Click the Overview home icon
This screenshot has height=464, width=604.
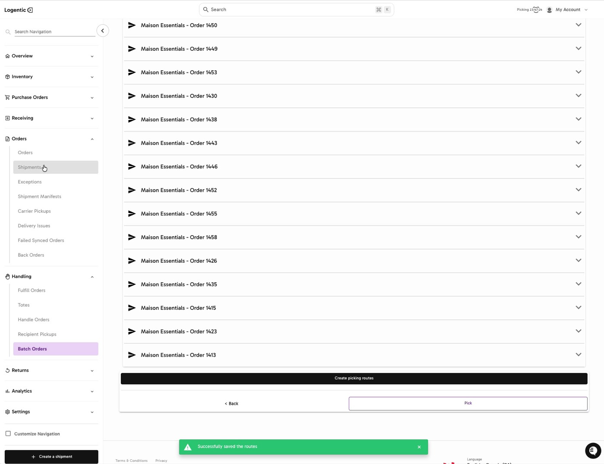[7, 56]
